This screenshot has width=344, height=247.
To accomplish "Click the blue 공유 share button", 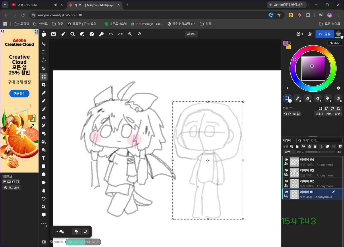I will click(x=324, y=34).
